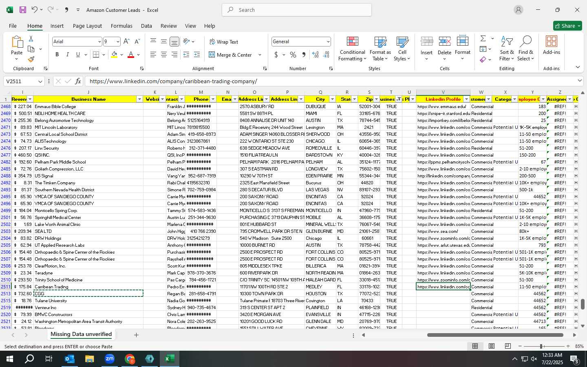Toggle Bottom Align
587x367 pixels.
point(174,42)
